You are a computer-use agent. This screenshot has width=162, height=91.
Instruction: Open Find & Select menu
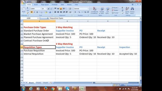[132, 10]
